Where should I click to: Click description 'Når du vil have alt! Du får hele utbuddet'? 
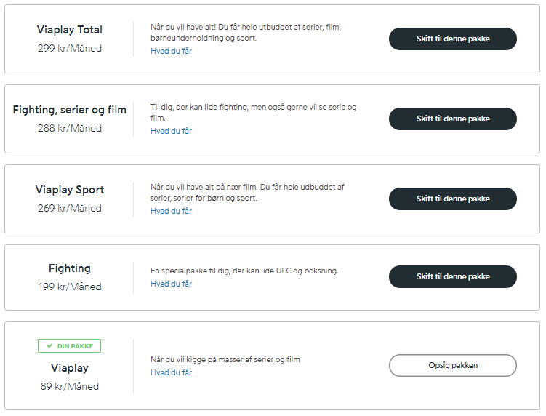point(246,33)
